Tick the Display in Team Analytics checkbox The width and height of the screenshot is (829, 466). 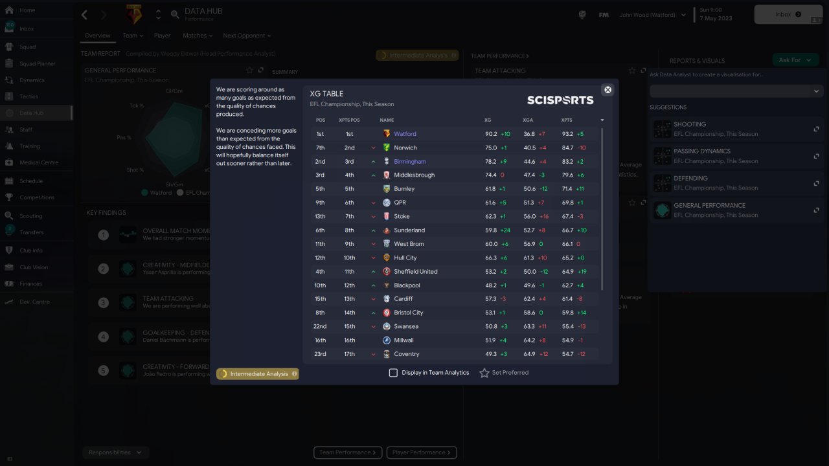pyautogui.click(x=393, y=373)
